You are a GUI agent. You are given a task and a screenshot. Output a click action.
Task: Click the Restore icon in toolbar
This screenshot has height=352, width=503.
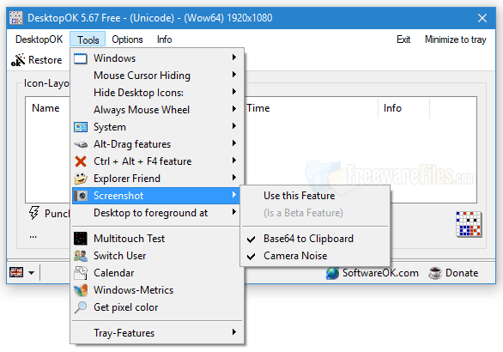pos(18,60)
